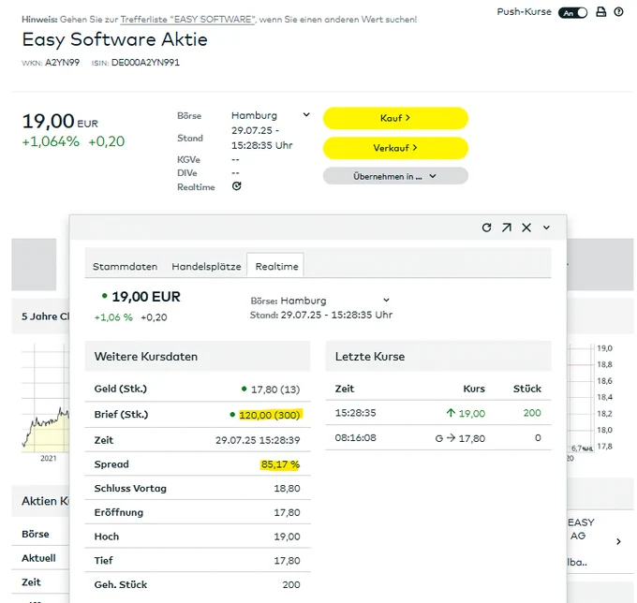Click the Geld value 17,80 (13)
The image size is (637, 603).
point(275,390)
